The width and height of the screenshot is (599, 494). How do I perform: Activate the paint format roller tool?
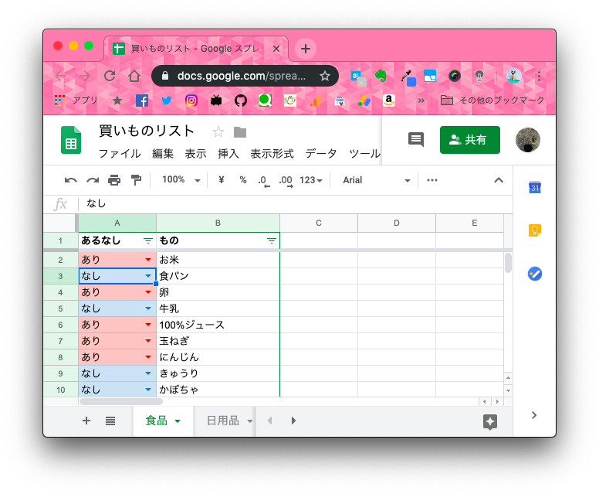(x=136, y=180)
